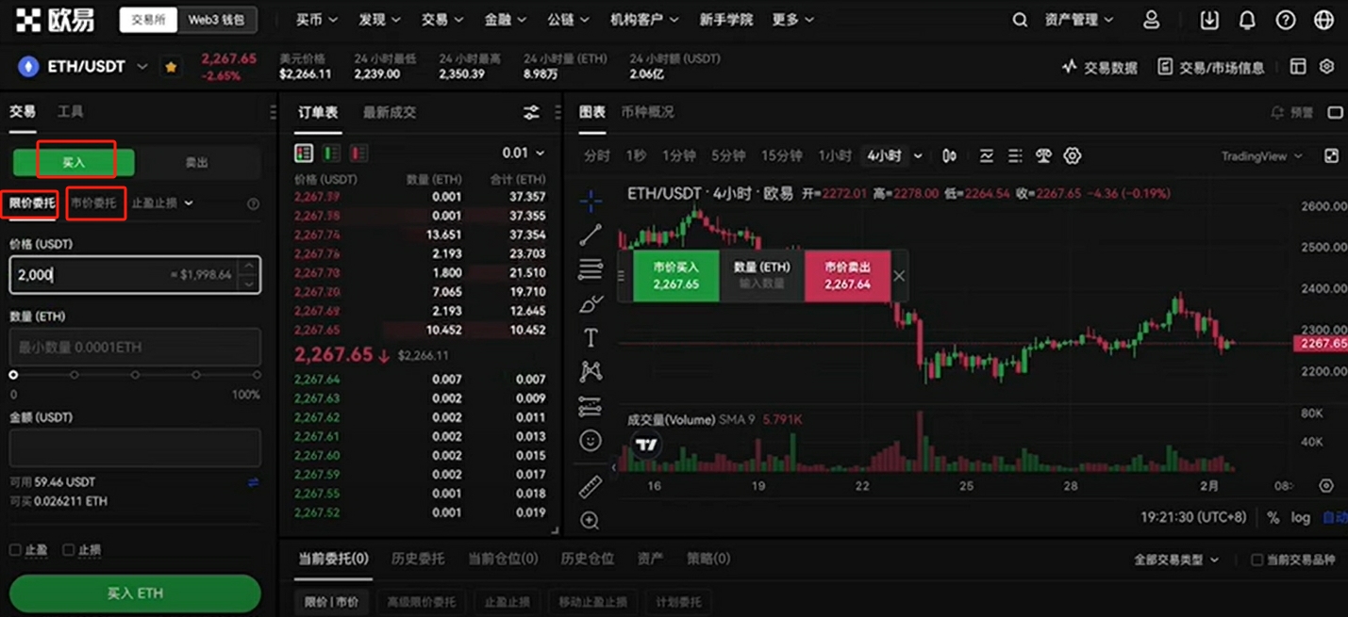Close the floating quick trade panel
The height and width of the screenshot is (617, 1348).
coord(899,276)
